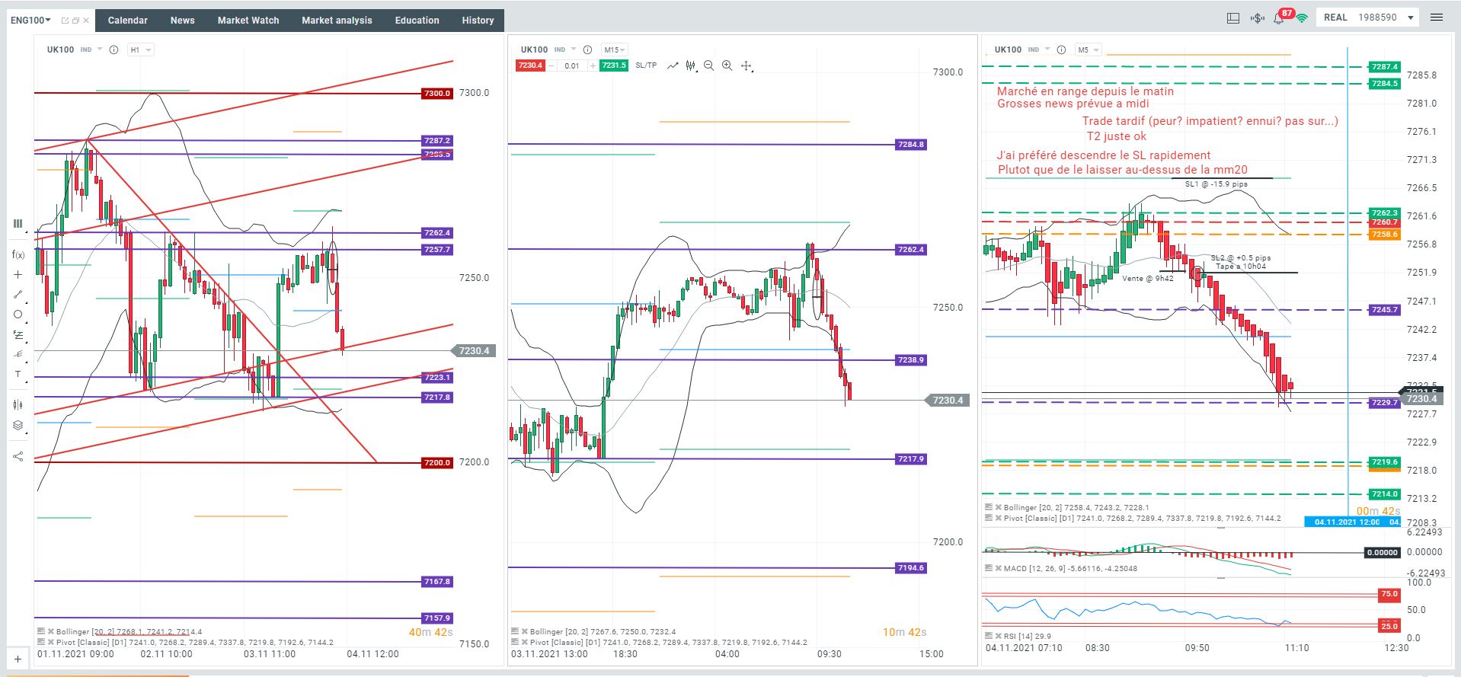This screenshot has height=677, width=1461.
Task: Select the Fibonacci retracement tool
Action: pos(18,334)
